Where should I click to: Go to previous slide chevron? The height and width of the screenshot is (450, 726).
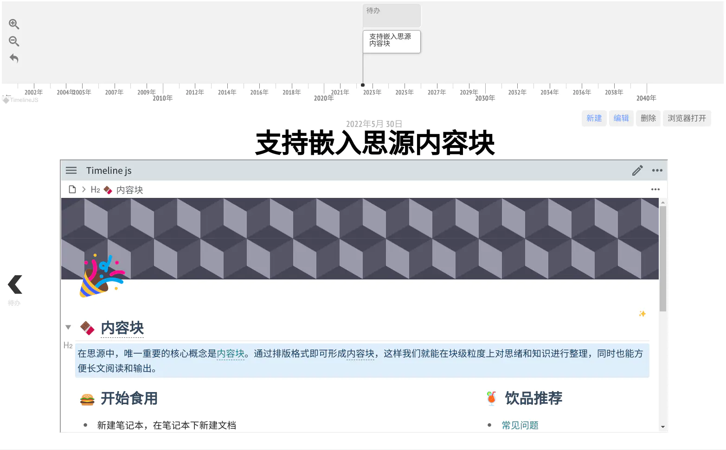(15, 285)
